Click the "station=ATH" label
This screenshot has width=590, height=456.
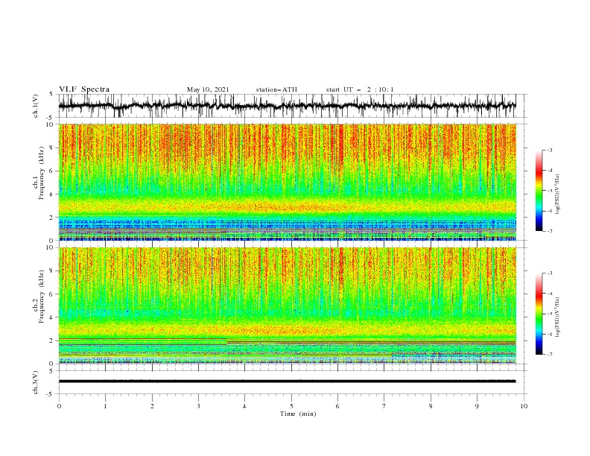click(x=276, y=89)
